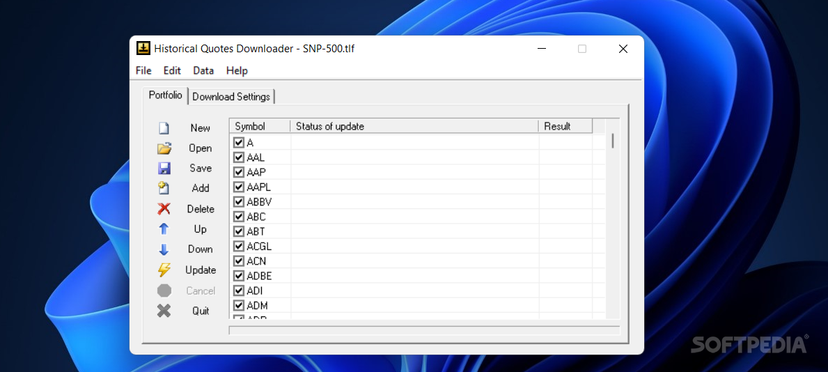Select the ADBE symbol text
This screenshot has height=372, width=828.
[259, 276]
